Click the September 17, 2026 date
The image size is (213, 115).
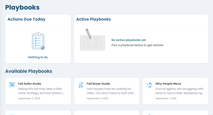[29, 98]
